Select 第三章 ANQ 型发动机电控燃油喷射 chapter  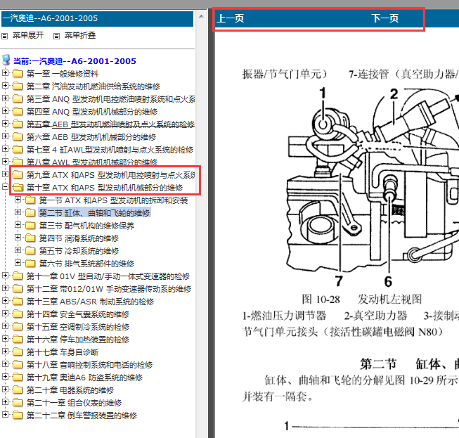pyautogui.click(x=110, y=99)
